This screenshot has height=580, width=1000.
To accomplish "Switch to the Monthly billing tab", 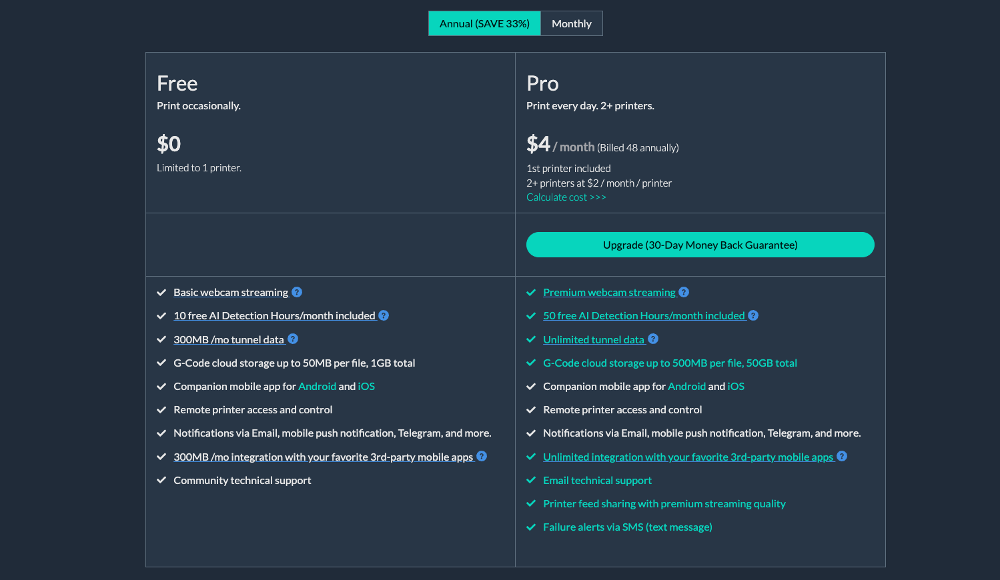I will (x=571, y=23).
